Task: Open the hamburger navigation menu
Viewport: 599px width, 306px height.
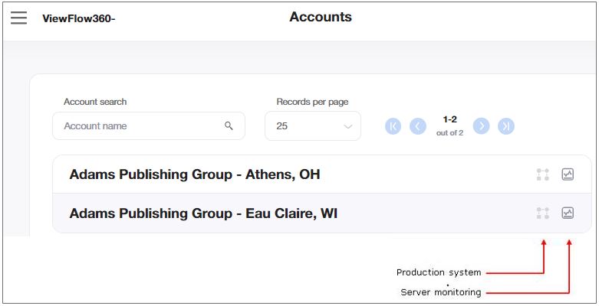Action: [x=18, y=18]
